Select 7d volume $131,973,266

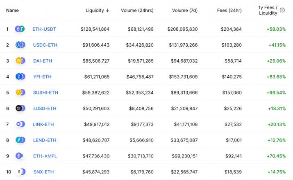pyautogui.click(x=183, y=45)
